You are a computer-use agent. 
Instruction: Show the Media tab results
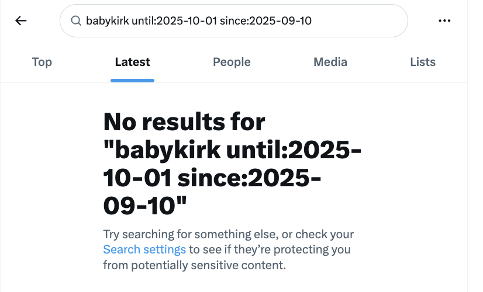point(330,62)
